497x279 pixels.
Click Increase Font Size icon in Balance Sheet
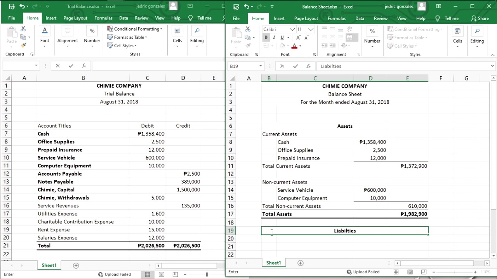coord(298,38)
